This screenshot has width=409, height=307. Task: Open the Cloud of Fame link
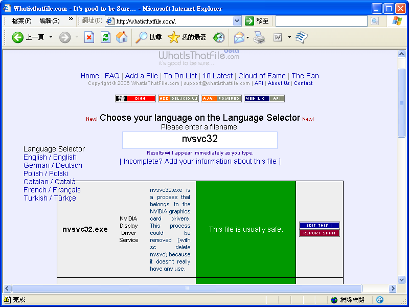point(262,76)
